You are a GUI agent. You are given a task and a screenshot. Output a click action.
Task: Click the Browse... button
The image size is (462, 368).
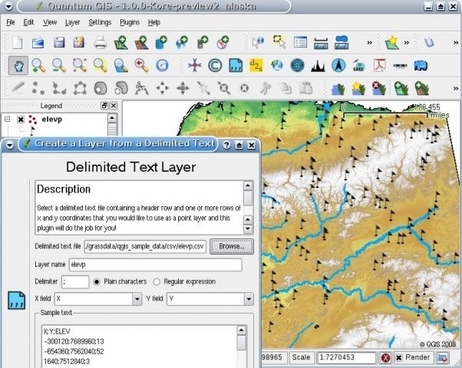[x=232, y=246]
